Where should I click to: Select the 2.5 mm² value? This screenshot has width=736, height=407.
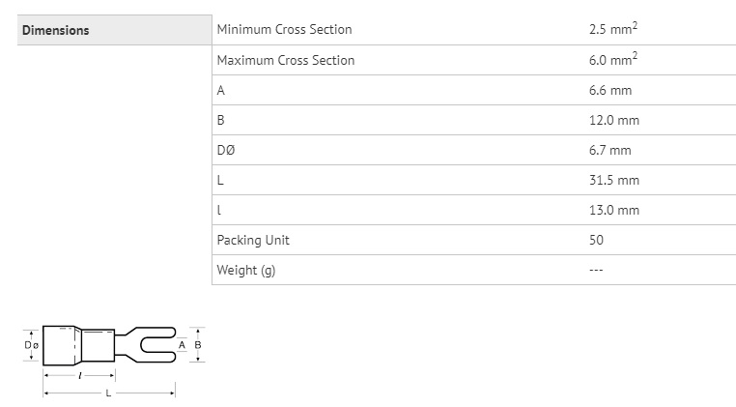pos(612,30)
